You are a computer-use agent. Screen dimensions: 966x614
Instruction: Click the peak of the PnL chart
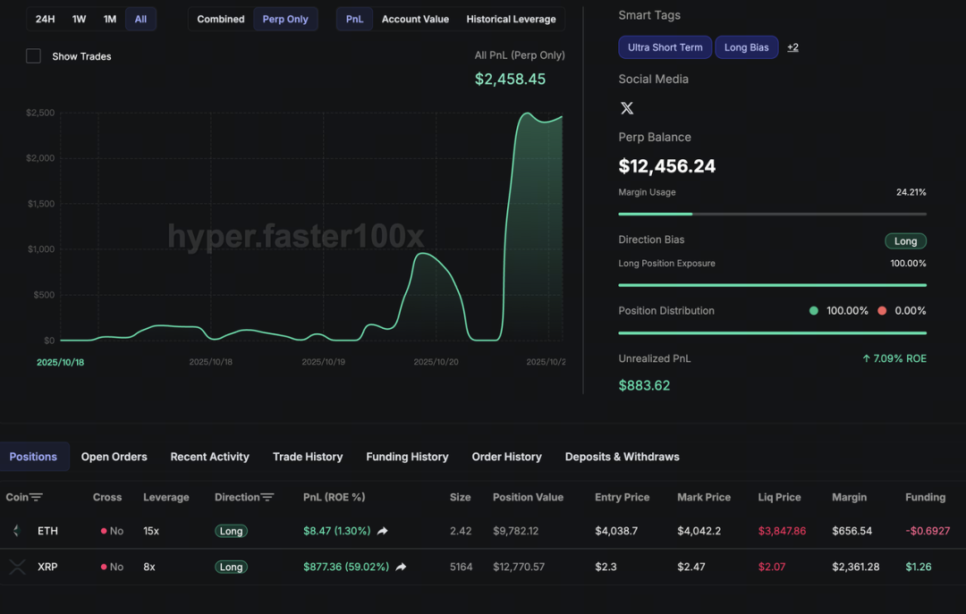528,114
